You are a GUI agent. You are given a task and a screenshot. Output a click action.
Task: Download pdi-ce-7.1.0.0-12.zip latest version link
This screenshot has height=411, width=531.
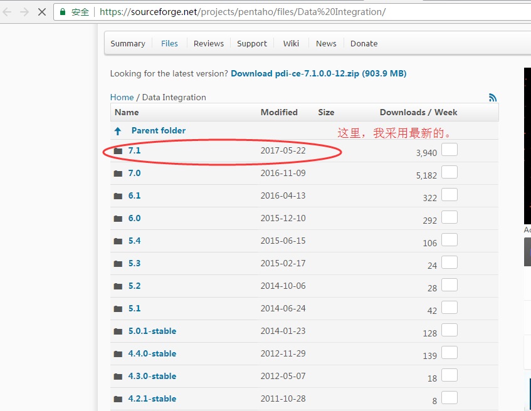tap(318, 73)
